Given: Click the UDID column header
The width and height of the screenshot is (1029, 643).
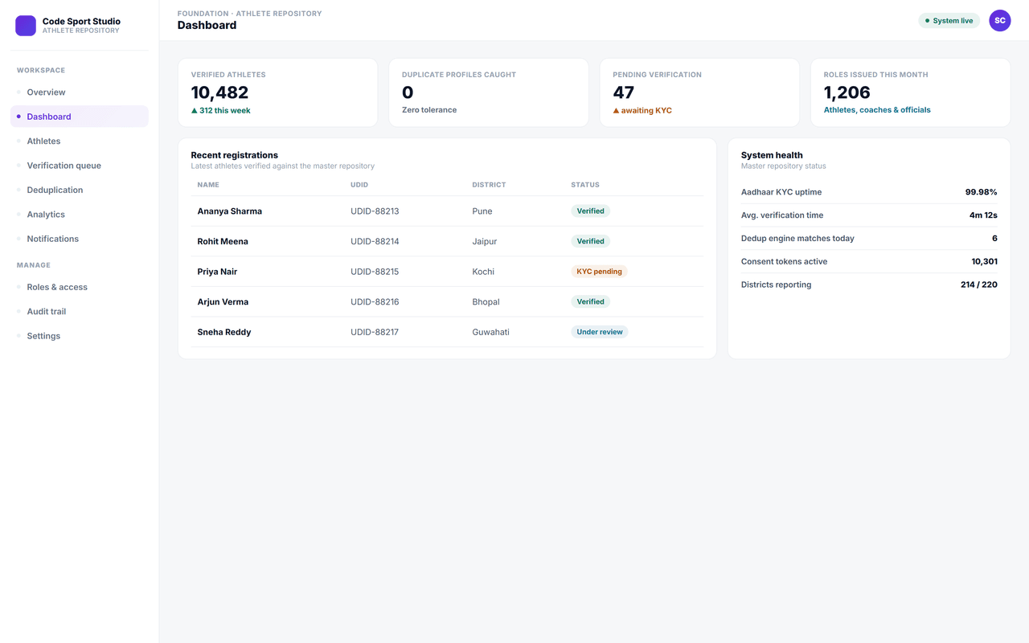Looking at the screenshot, I should coord(359,185).
